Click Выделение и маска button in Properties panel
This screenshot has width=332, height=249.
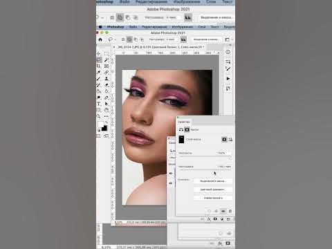coord(213,181)
